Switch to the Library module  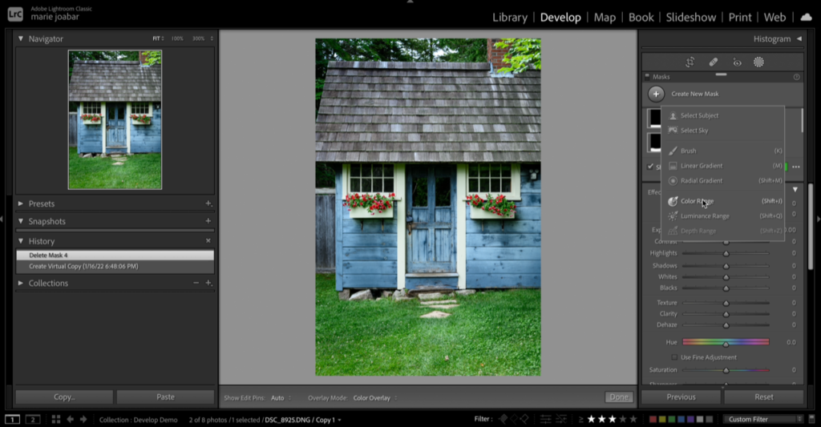[509, 17]
